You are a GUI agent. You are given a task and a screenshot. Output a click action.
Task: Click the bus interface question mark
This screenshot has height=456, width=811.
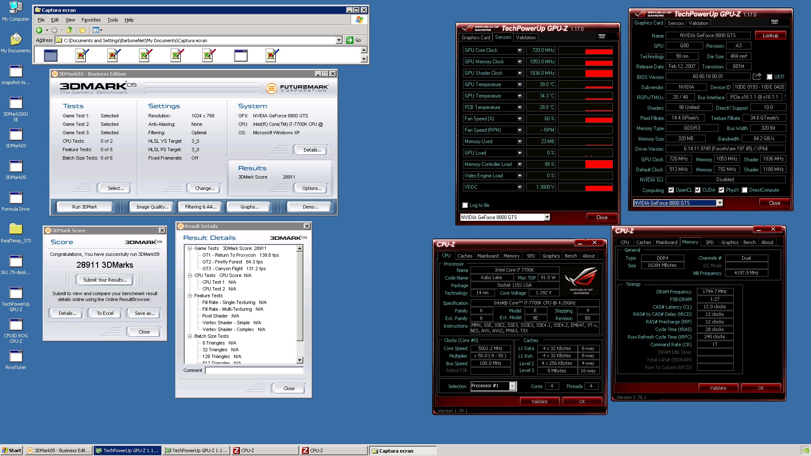[785, 97]
